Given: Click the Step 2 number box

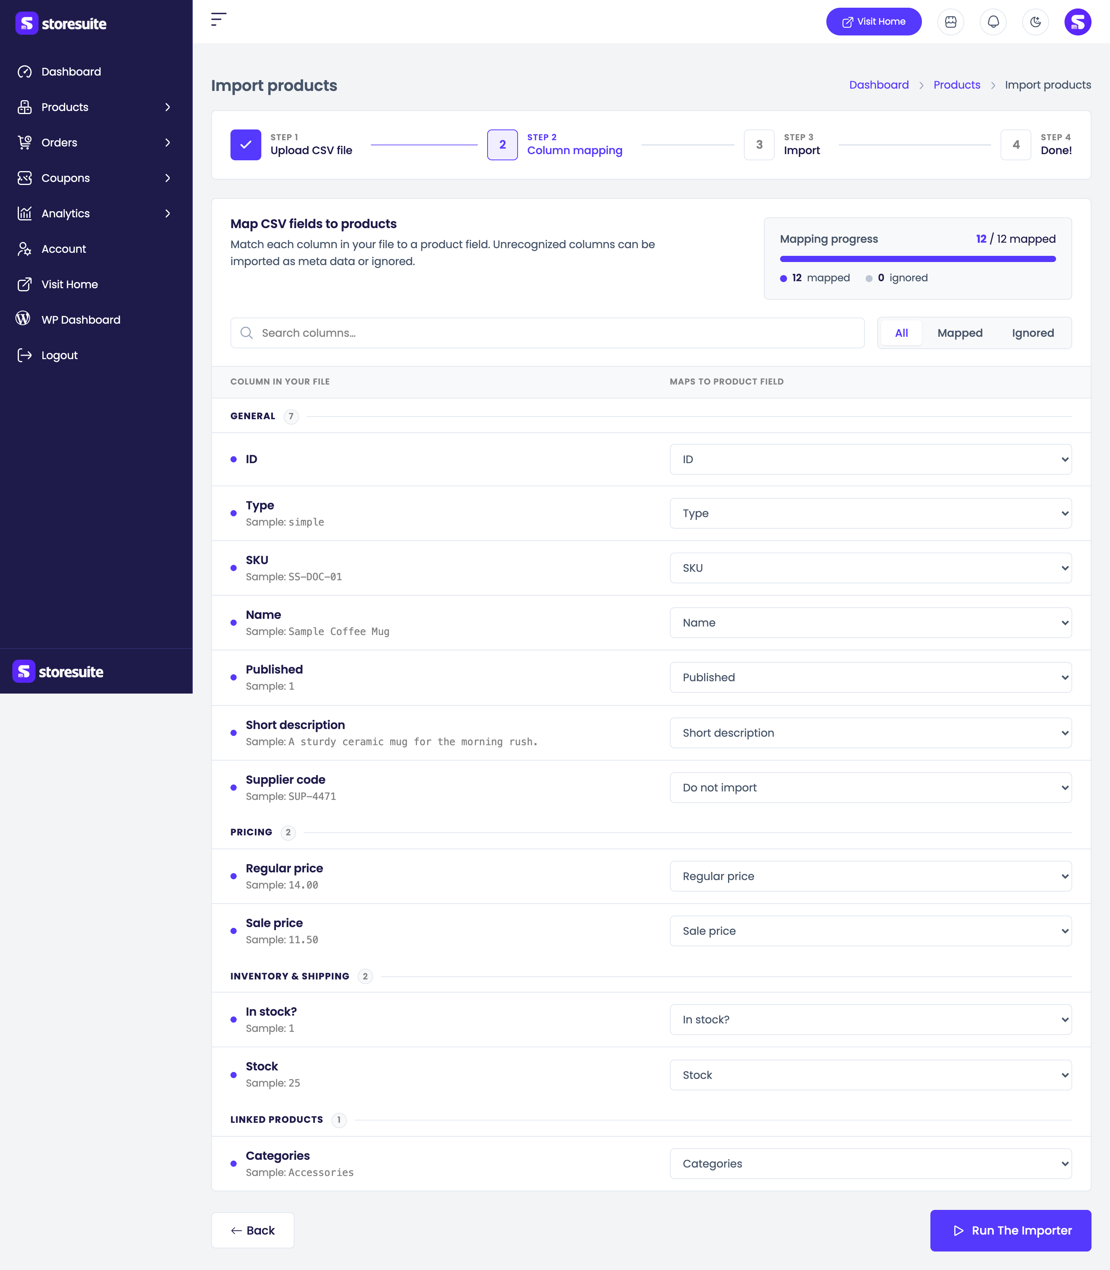Looking at the screenshot, I should pyautogui.click(x=502, y=145).
